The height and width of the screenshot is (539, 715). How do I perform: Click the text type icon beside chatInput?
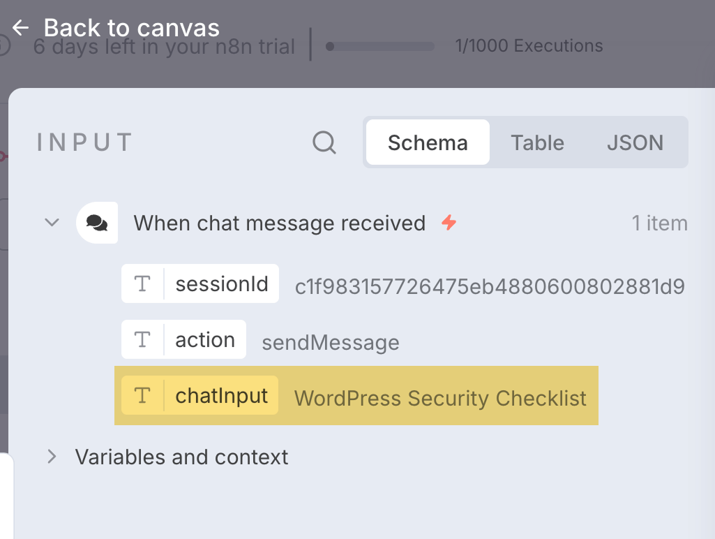coord(142,395)
